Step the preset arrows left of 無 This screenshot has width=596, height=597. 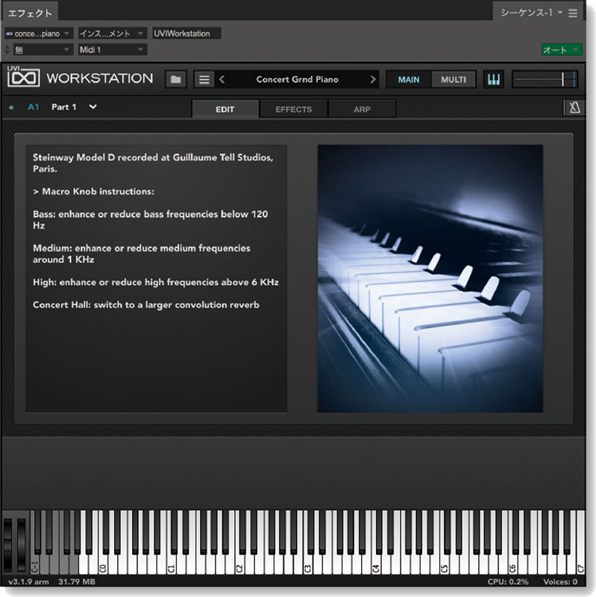7,49
